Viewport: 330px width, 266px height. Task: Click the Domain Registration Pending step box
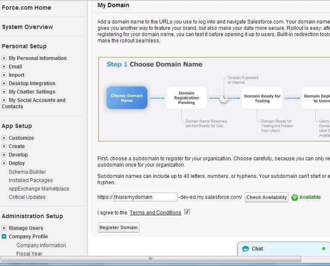(x=186, y=98)
